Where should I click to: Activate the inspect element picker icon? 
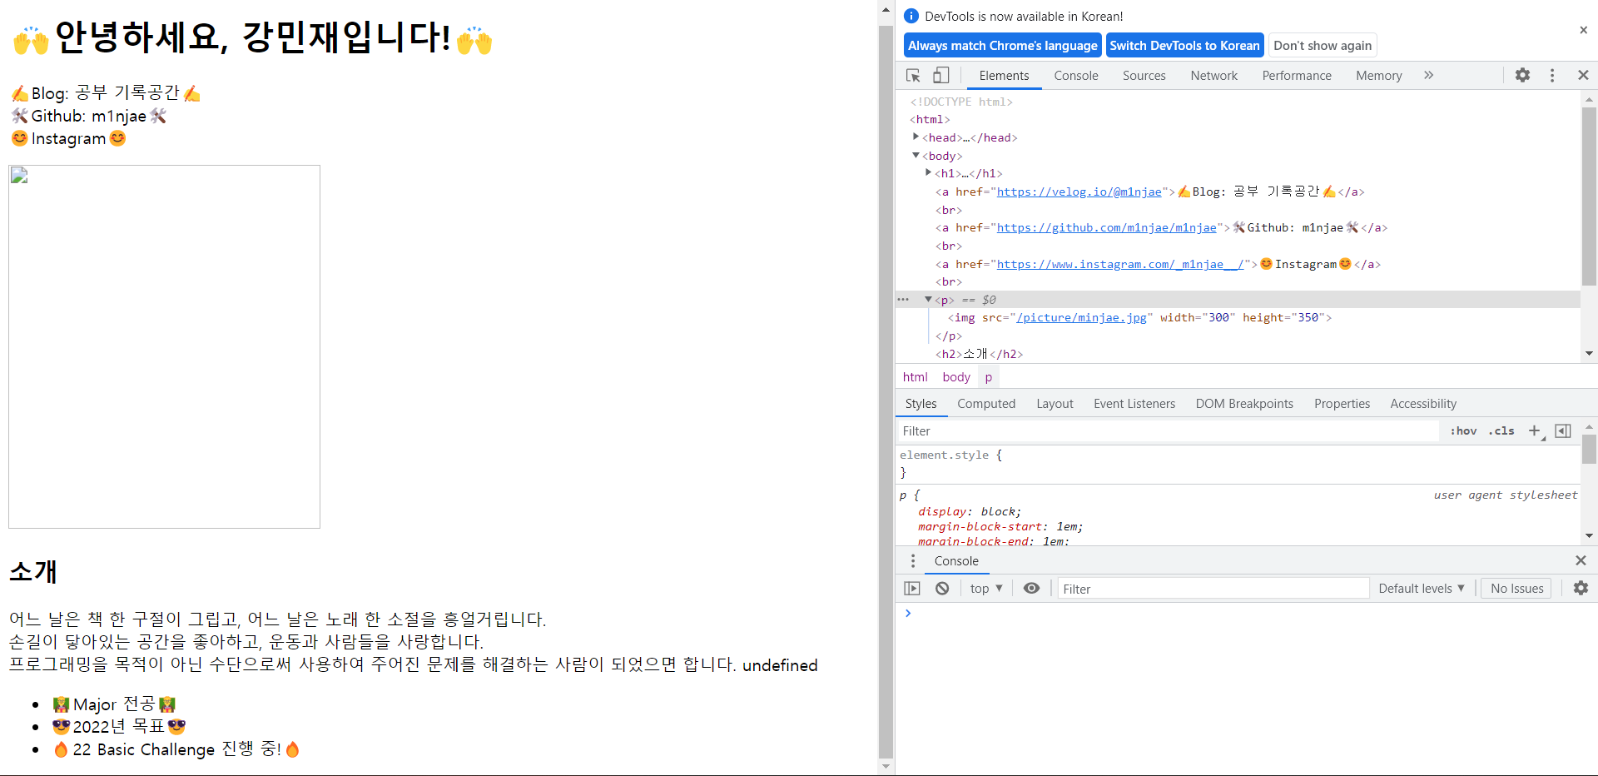[913, 76]
